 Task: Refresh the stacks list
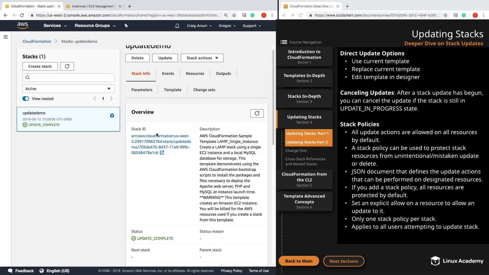[x=67, y=66]
